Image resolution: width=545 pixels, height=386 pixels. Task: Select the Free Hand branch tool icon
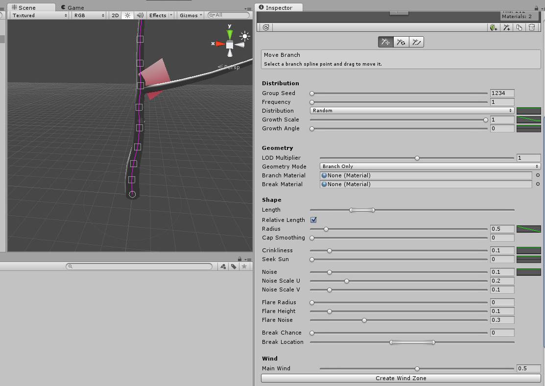click(x=416, y=42)
